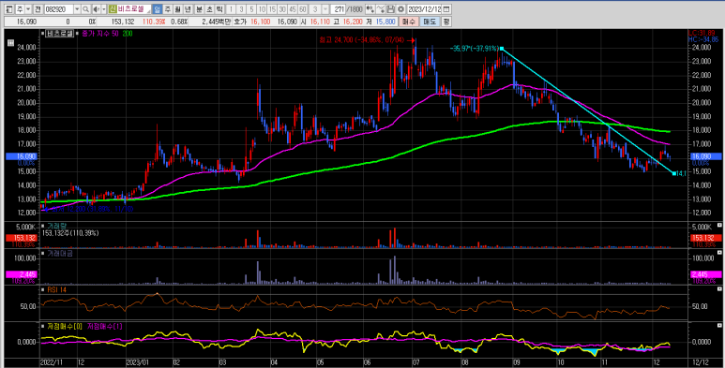This screenshot has height=368, width=725.
Task: Click the magnifier stock search icon
Action: click(x=86, y=9)
